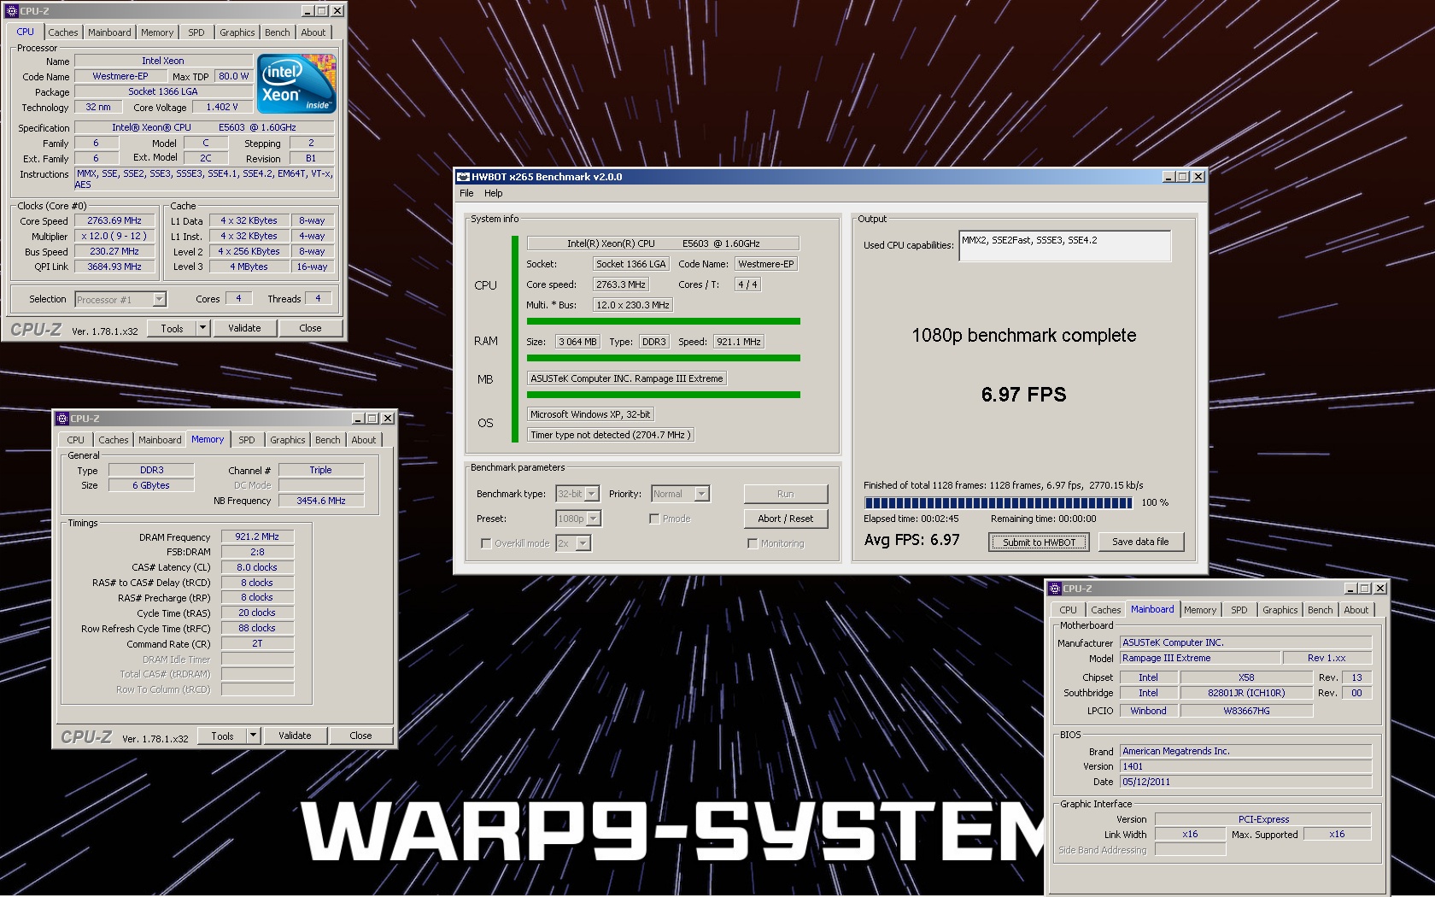Viewport: 1435px width, 897px height.
Task: Toggle the Pmode checkbox
Action: pos(654,519)
